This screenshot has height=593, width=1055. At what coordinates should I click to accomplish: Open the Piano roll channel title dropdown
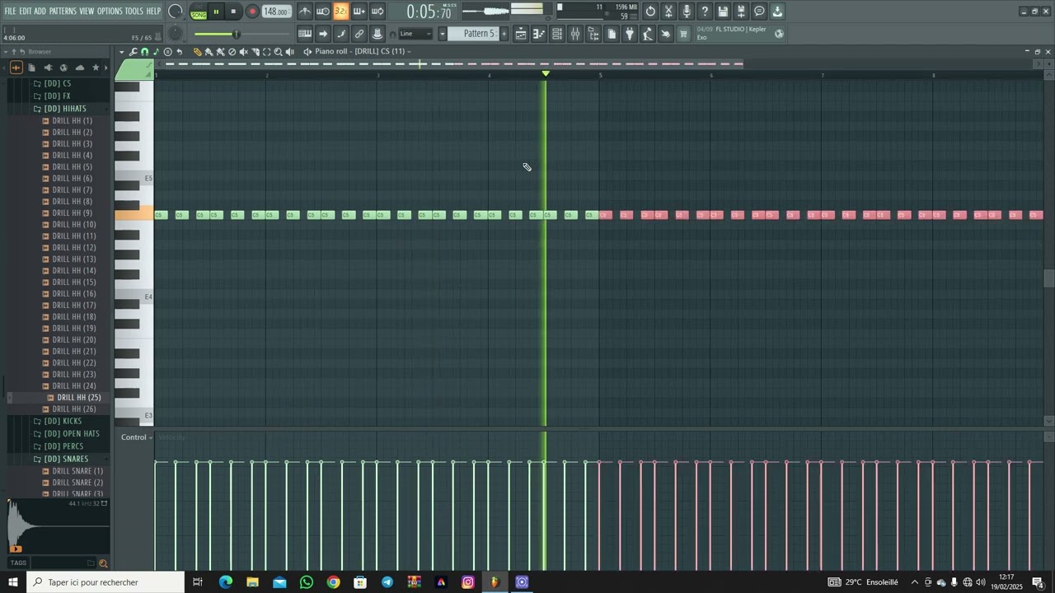click(362, 52)
